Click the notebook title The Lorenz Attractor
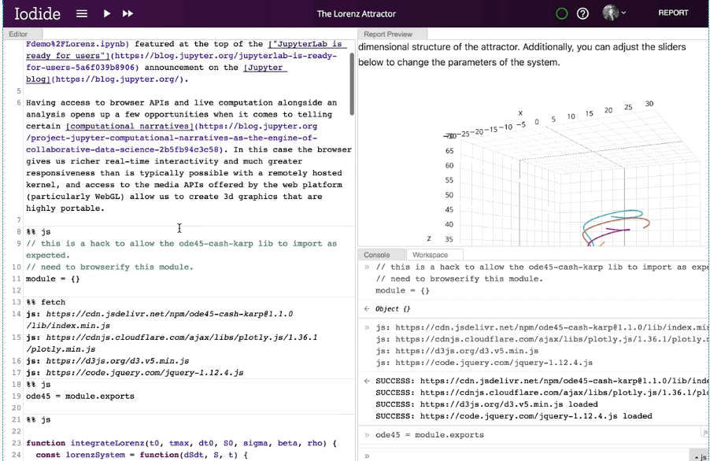 356,13
